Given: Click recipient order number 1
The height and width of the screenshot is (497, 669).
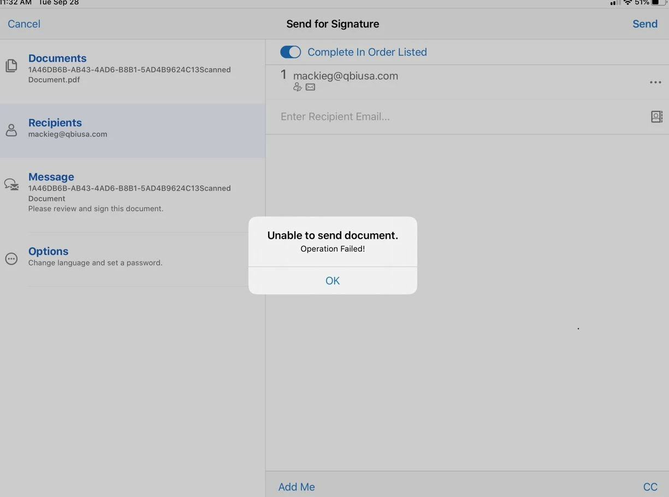Looking at the screenshot, I should tap(283, 75).
